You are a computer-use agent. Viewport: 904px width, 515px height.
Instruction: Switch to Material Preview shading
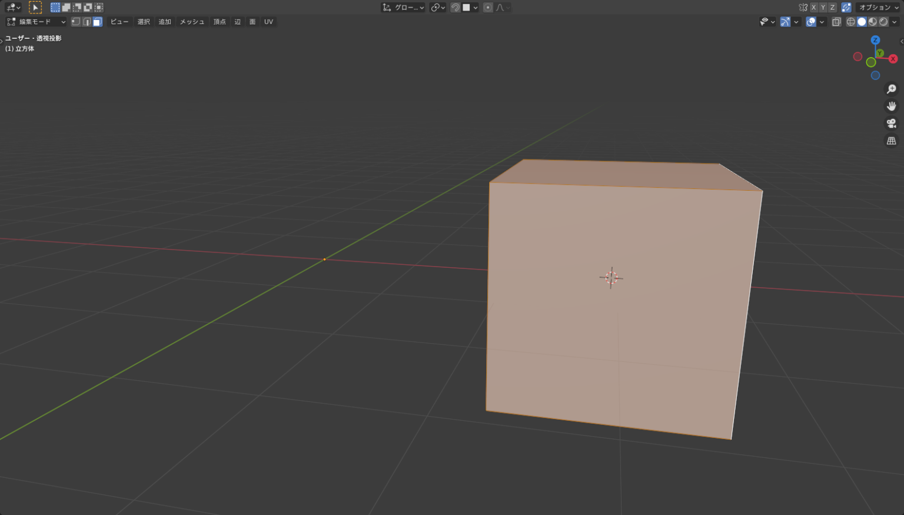click(x=872, y=22)
